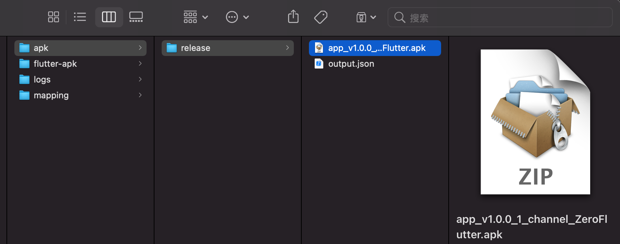The width and height of the screenshot is (620, 244).
Task: Open the group-by options dropdown
Action: click(195, 17)
